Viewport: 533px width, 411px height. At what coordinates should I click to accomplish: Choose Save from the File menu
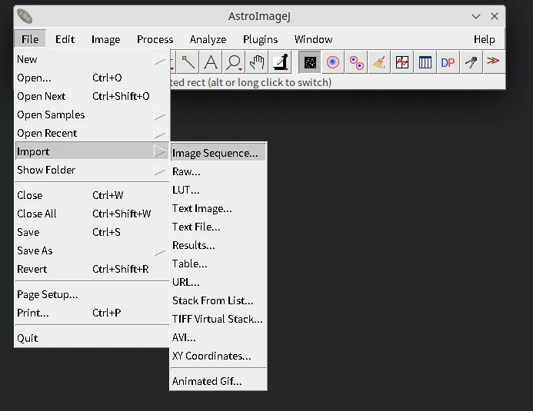pyautogui.click(x=92, y=232)
